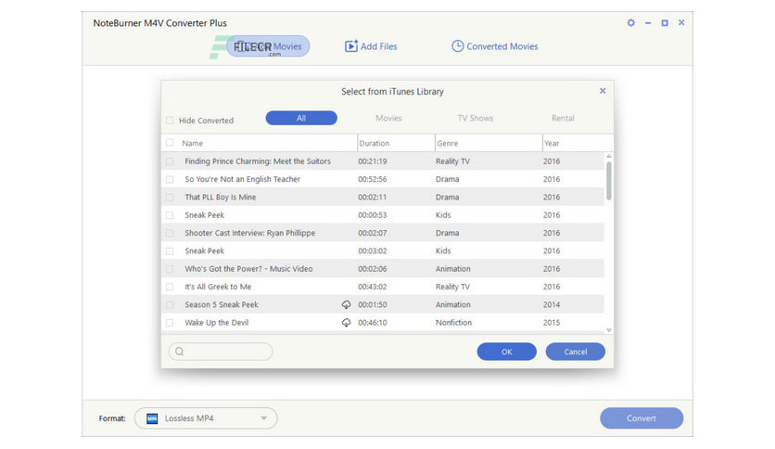The height and width of the screenshot is (449, 775).
Task: Click the Add Movies toolbar button
Action: point(268,46)
